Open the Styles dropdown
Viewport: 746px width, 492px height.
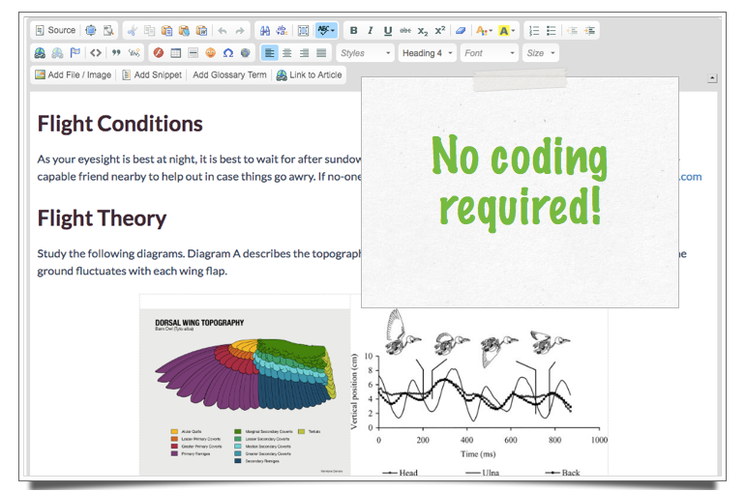click(x=366, y=53)
